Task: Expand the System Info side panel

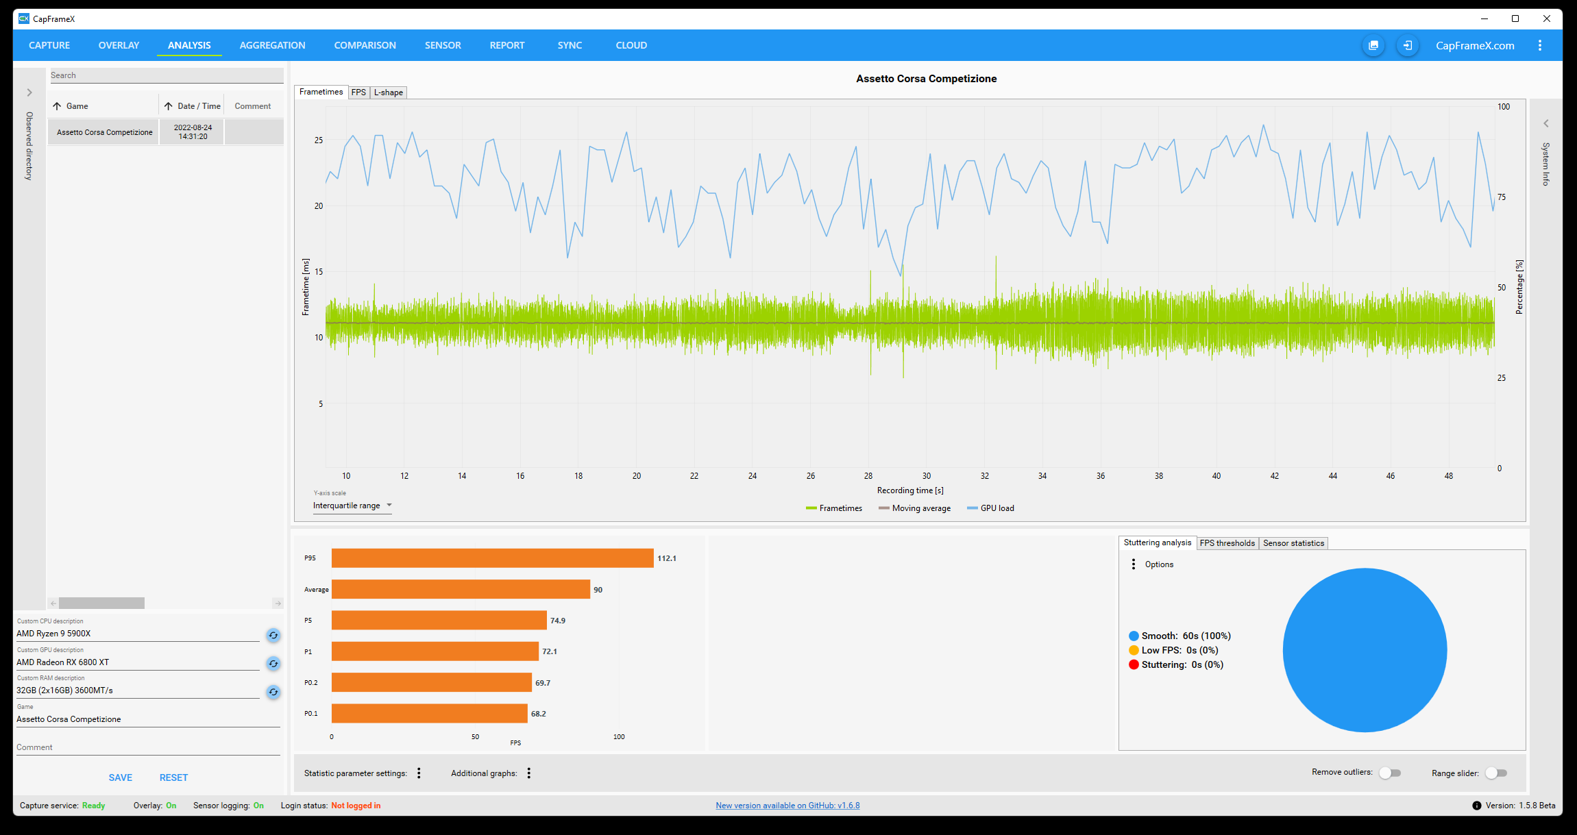Action: (1545, 124)
